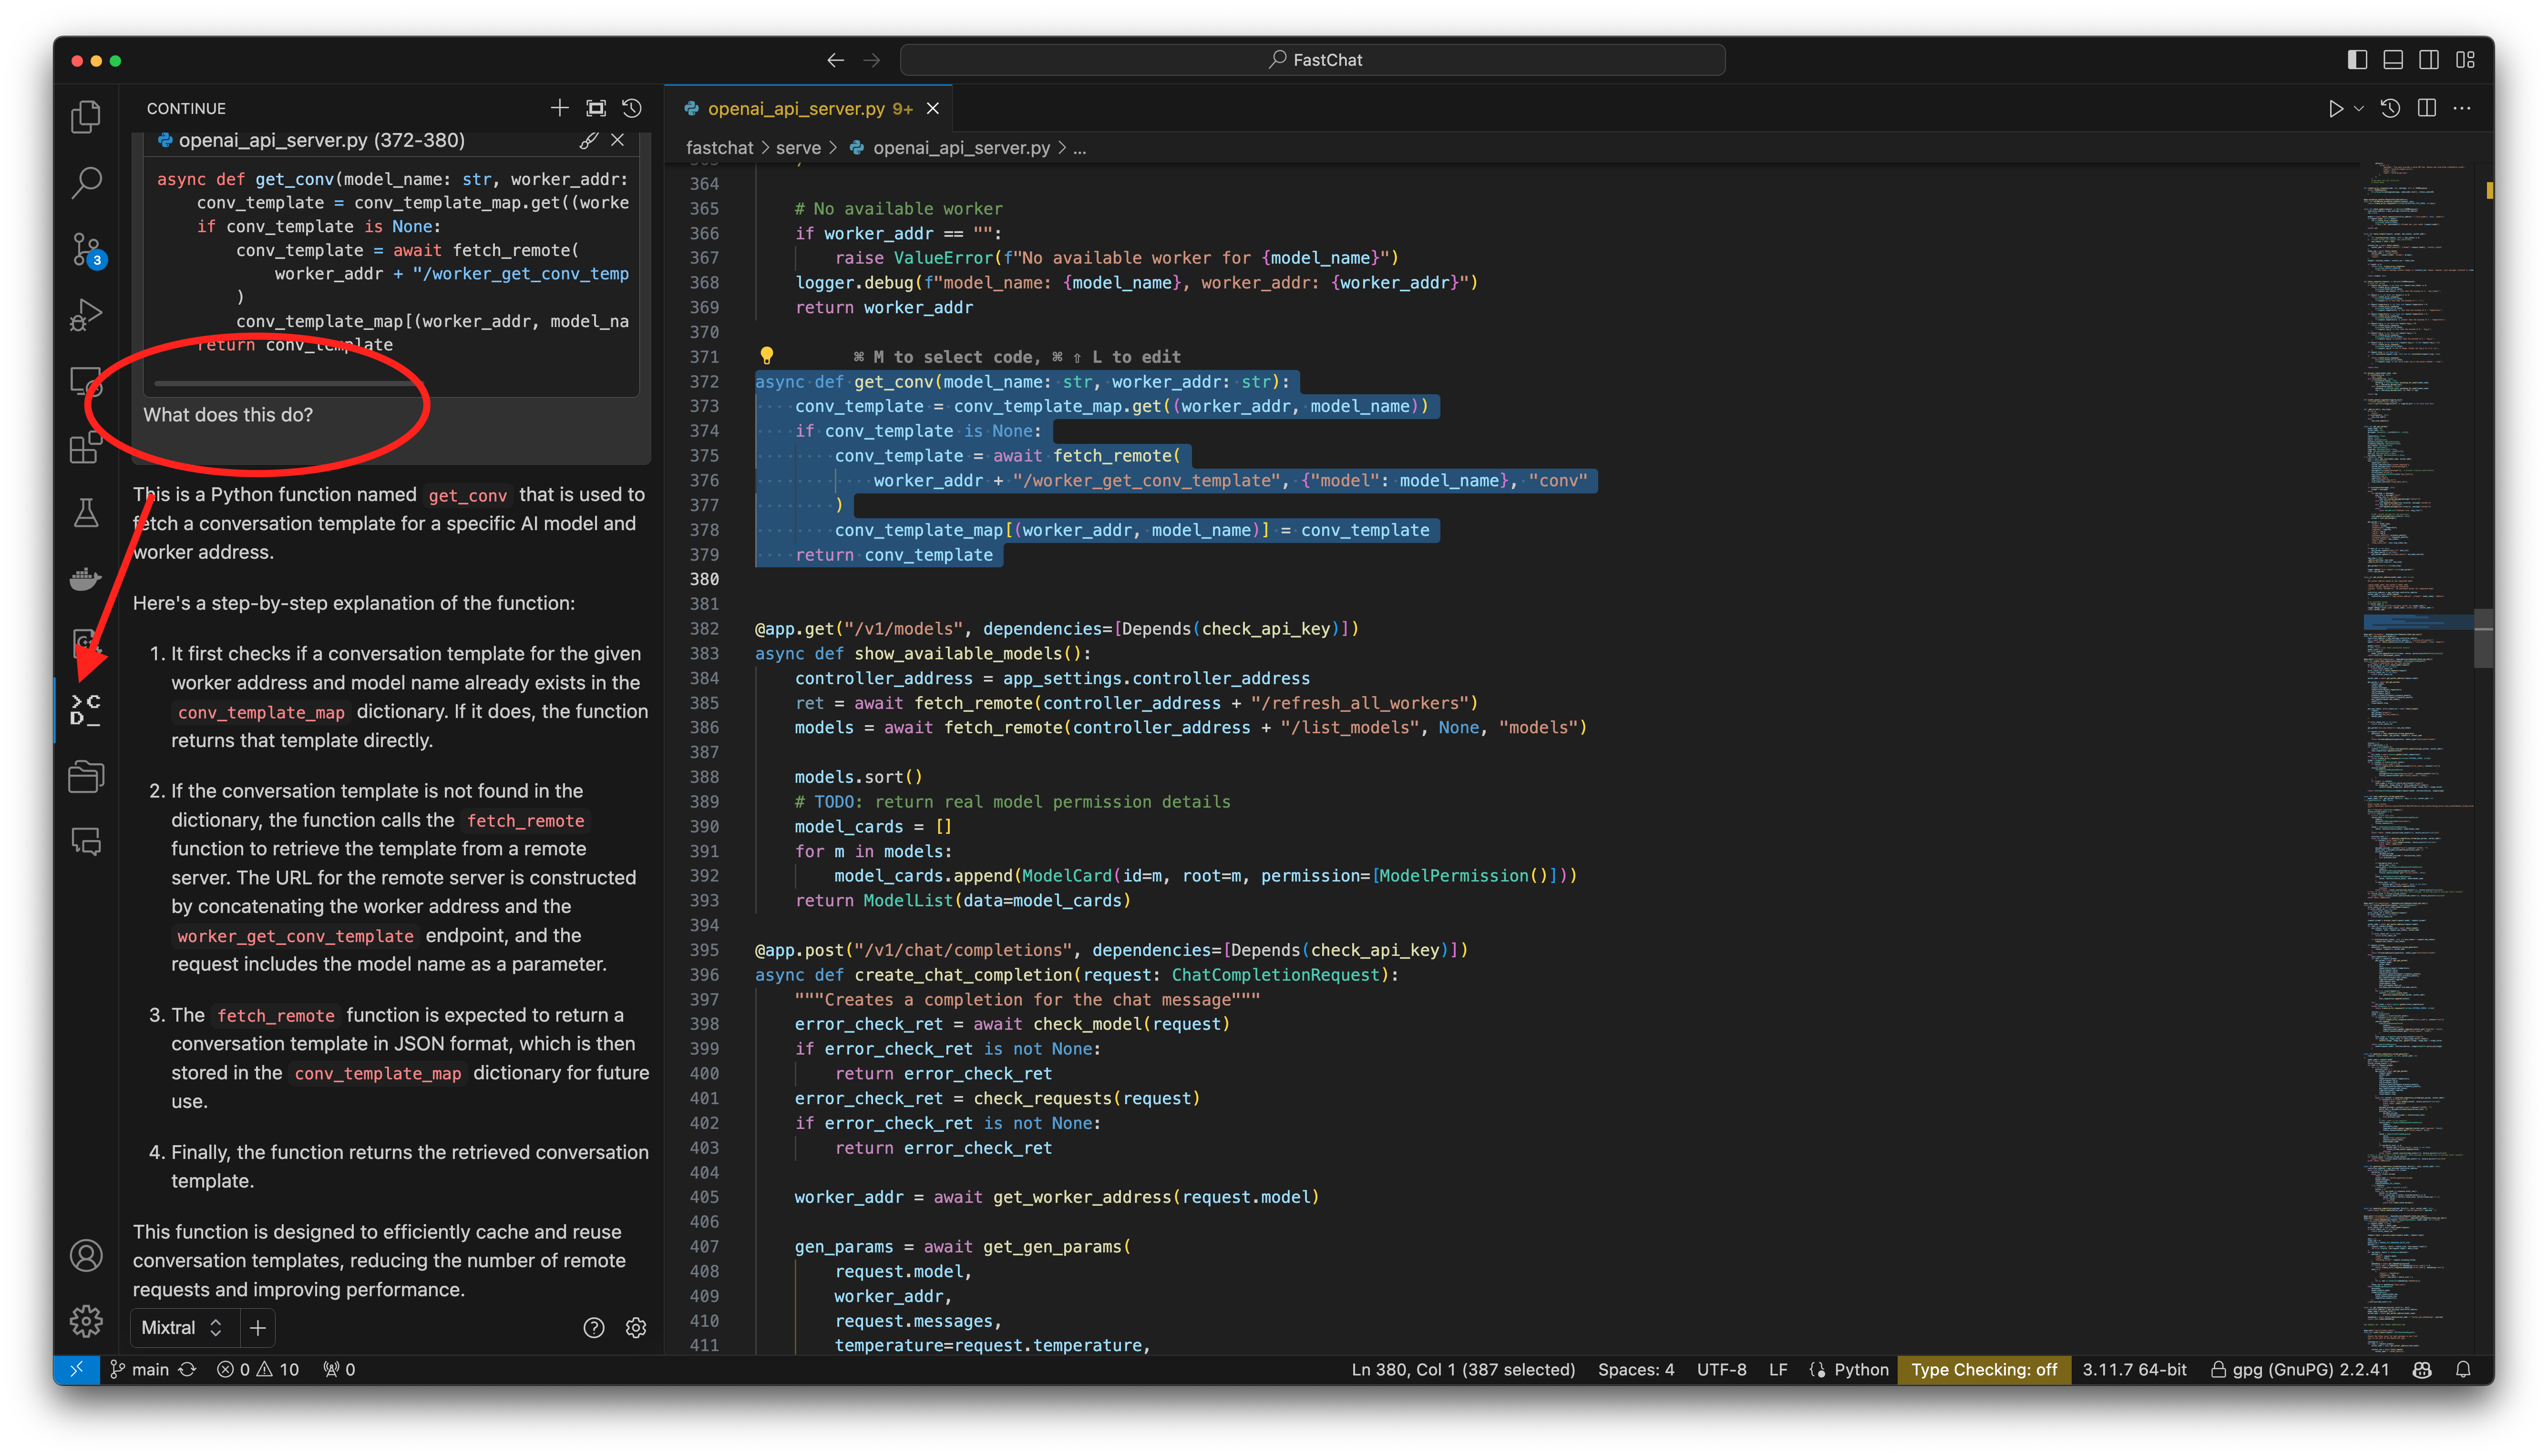Click the lightbulb code action icon

click(766, 356)
